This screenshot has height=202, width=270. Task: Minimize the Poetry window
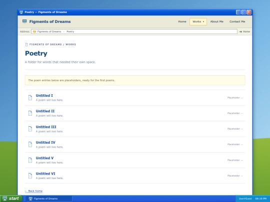pos(238,12)
